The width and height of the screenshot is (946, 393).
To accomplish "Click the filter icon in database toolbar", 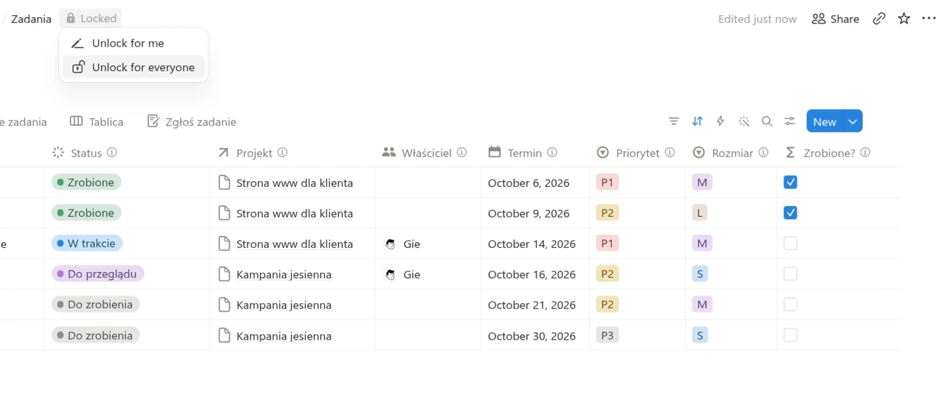I will coord(674,121).
